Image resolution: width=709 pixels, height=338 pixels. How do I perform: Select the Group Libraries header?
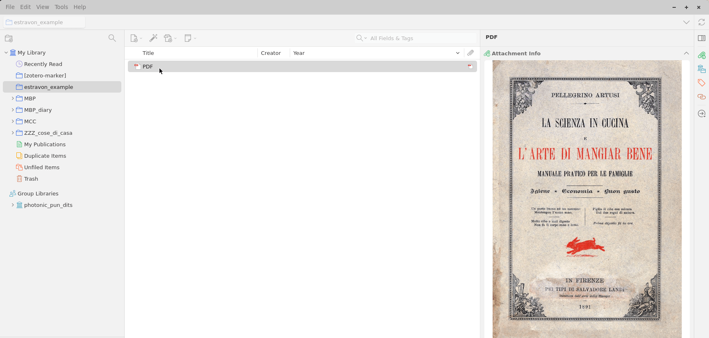(38, 193)
